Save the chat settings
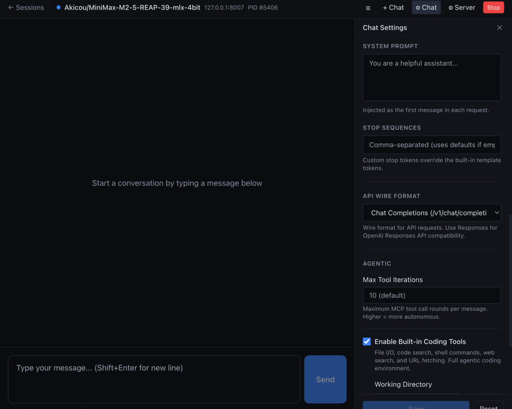512x409 pixels. click(x=416, y=406)
